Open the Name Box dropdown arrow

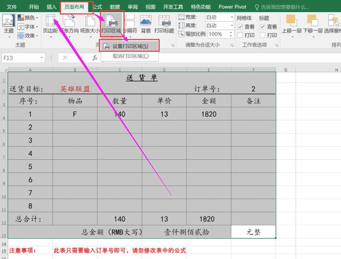tap(42, 58)
